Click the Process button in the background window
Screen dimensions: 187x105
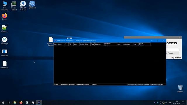(173, 53)
